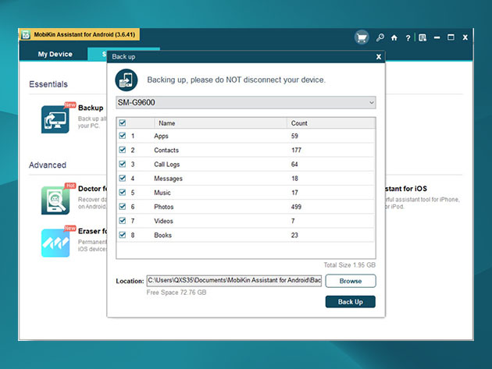Click the Call Logs count value 64
The width and height of the screenshot is (492, 369).
tap(294, 165)
